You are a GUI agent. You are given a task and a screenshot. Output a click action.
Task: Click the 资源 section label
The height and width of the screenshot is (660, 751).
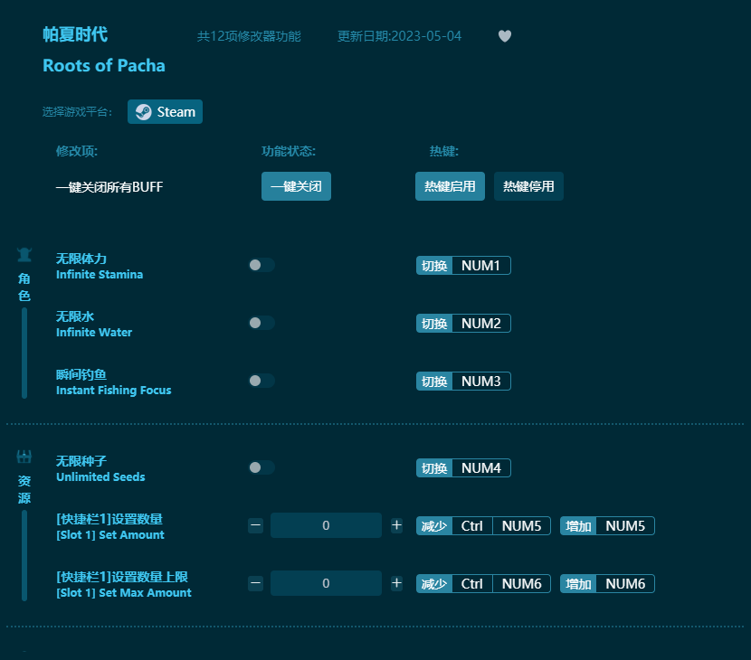[x=24, y=490]
